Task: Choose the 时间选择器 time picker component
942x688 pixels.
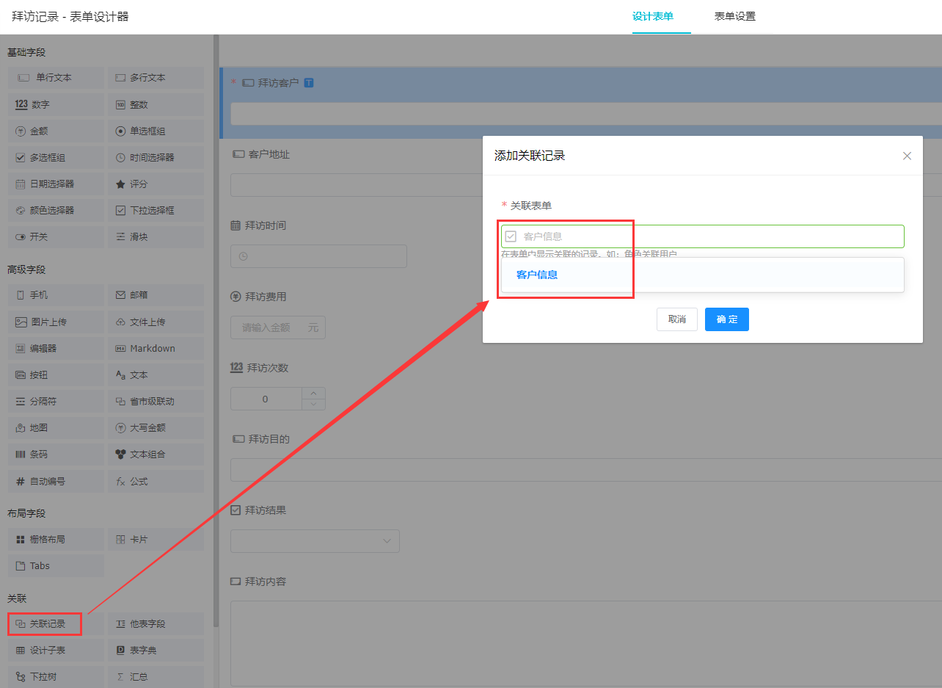Action: 156,157
